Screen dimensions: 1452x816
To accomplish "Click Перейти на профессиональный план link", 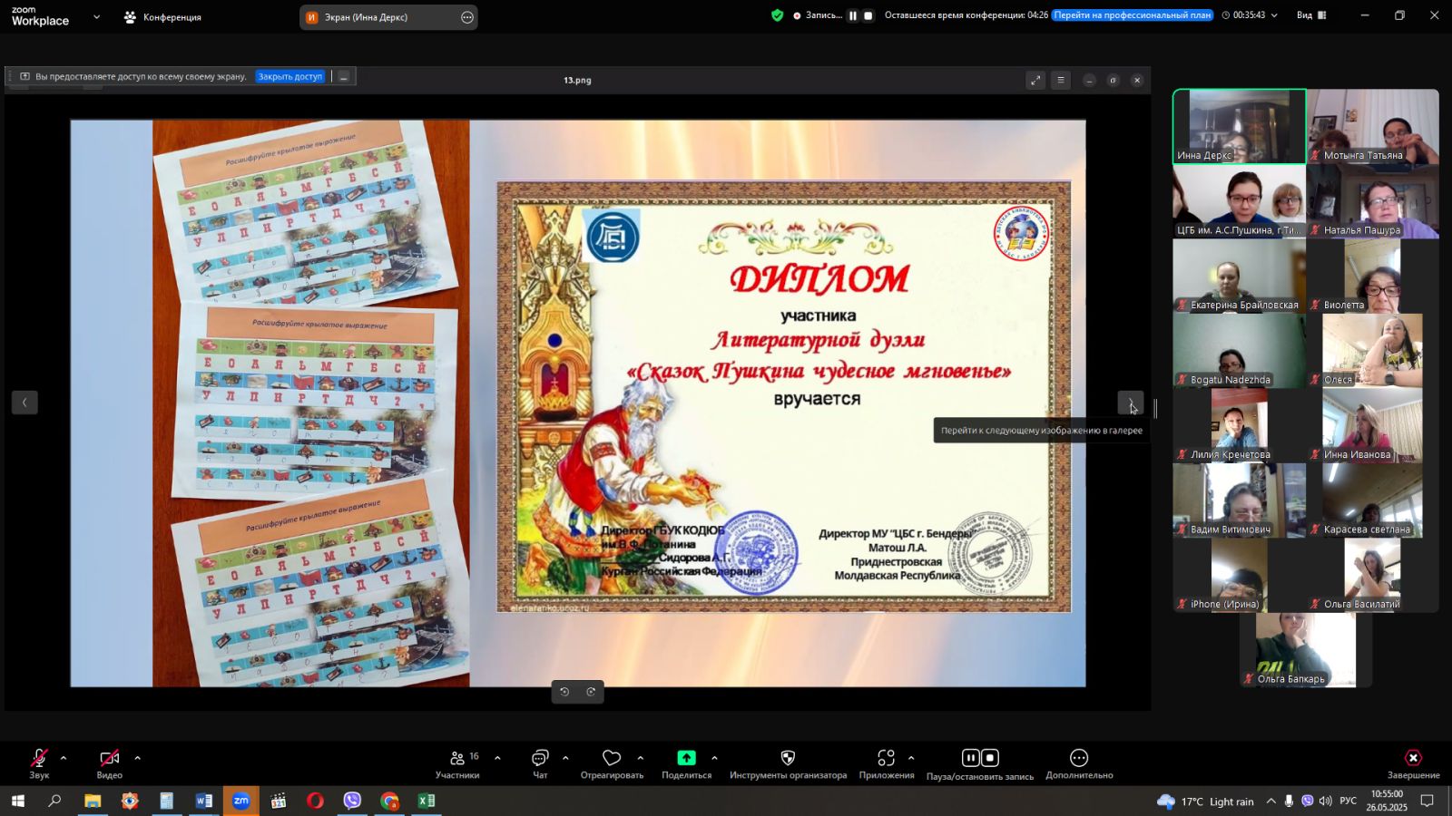I will [x=1132, y=15].
